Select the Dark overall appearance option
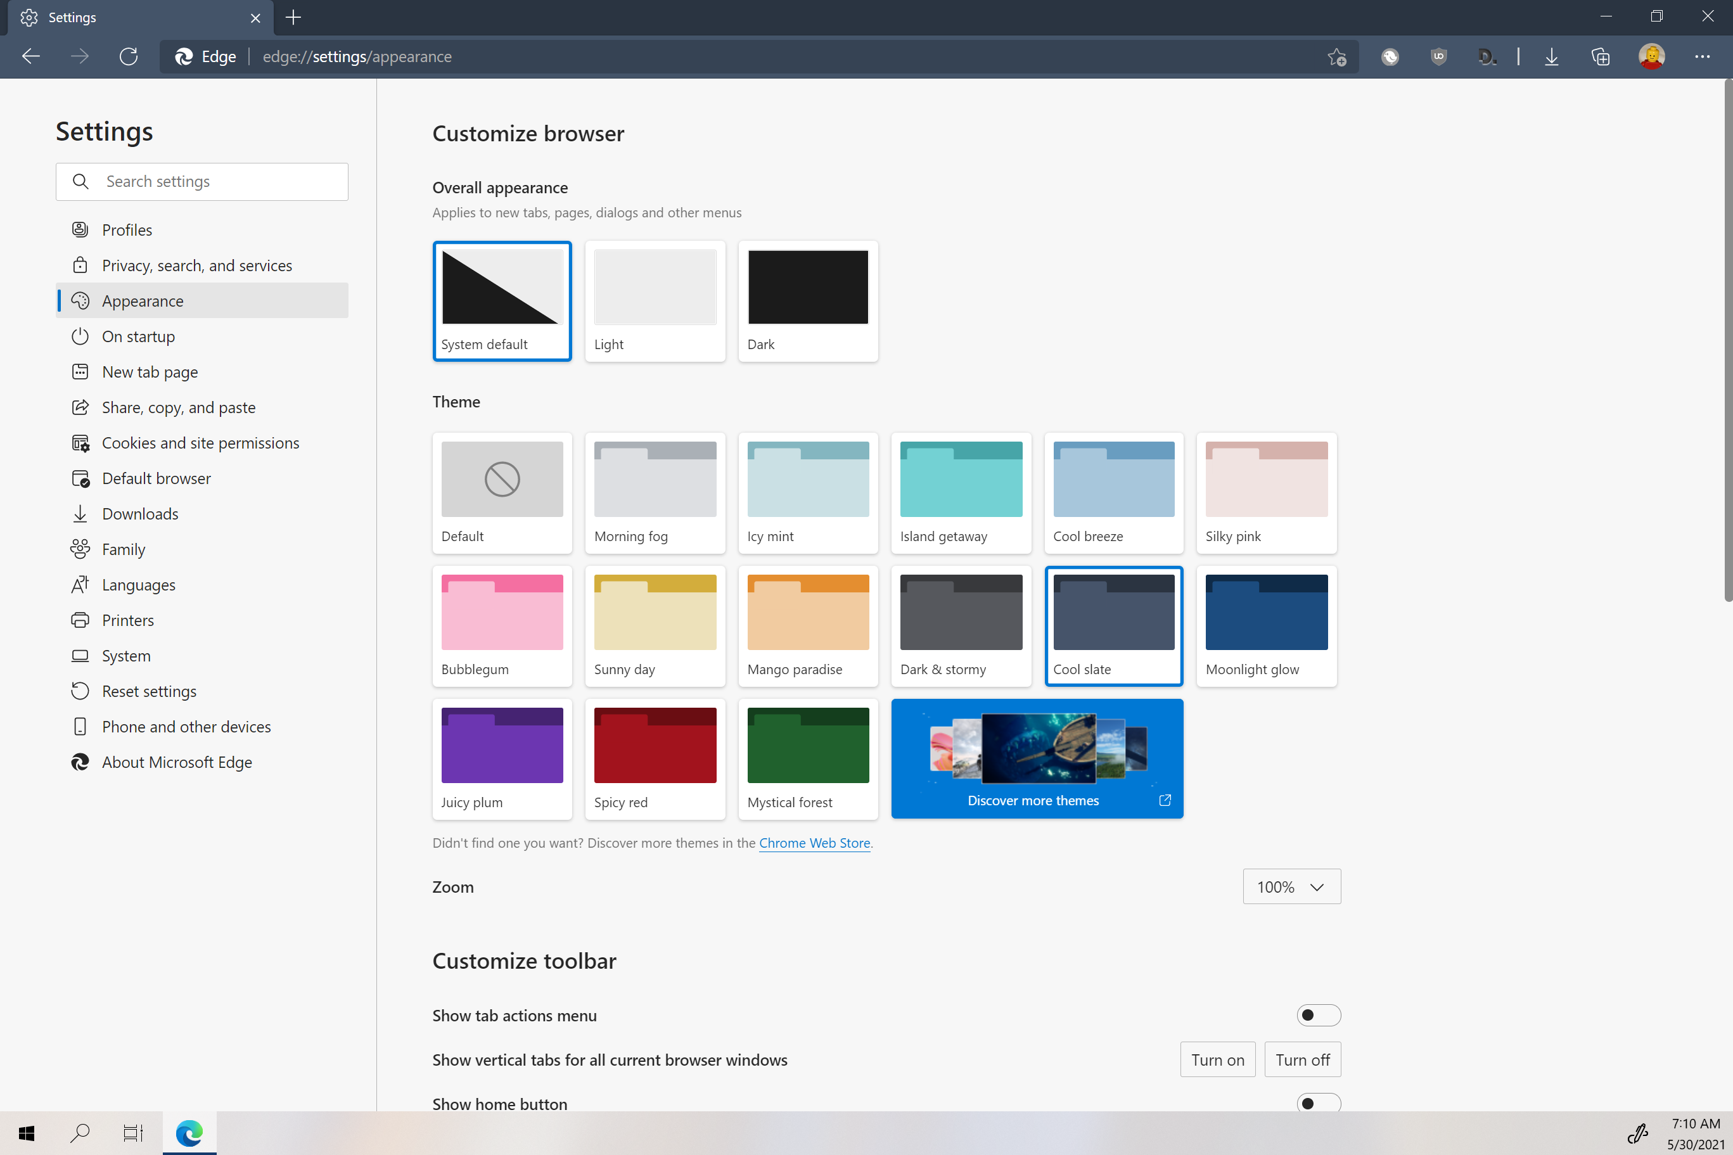This screenshot has height=1155, width=1733. 808,300
